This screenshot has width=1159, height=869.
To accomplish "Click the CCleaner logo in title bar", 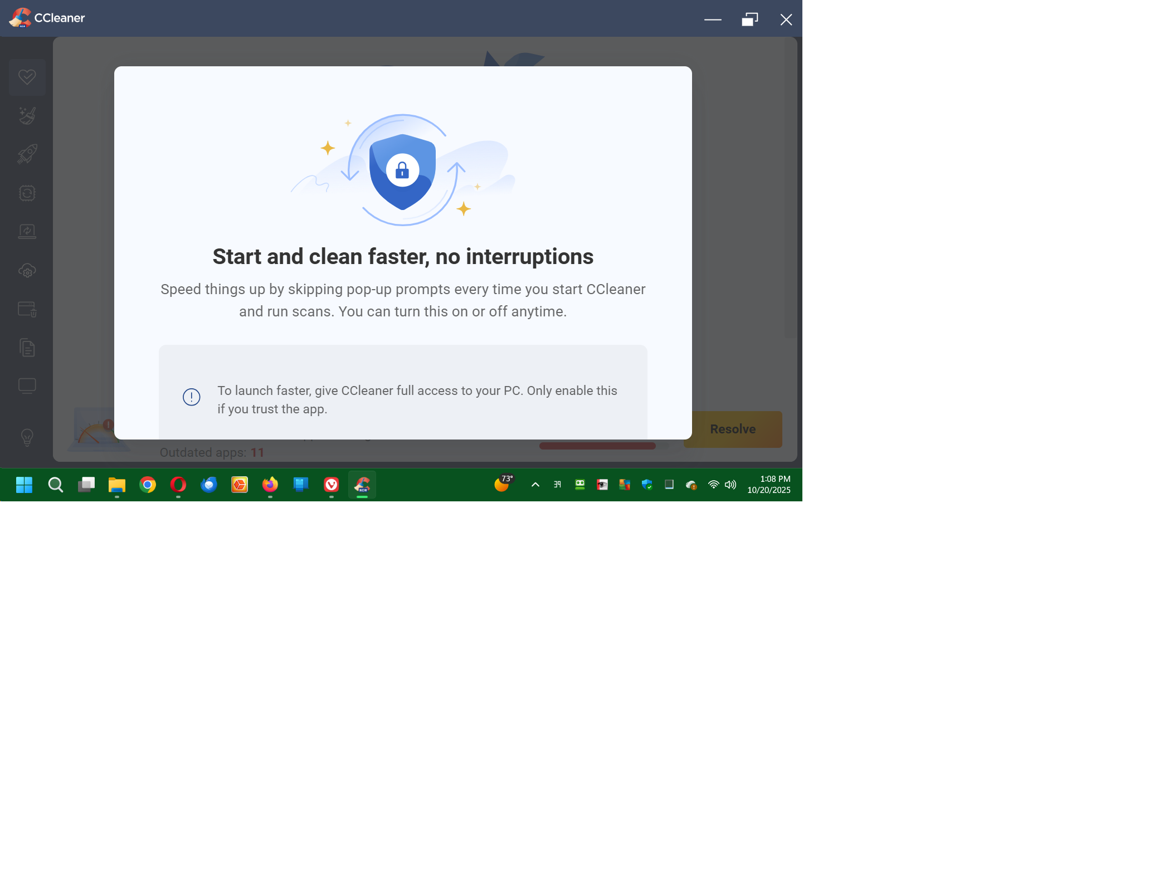I will (20, 18).
